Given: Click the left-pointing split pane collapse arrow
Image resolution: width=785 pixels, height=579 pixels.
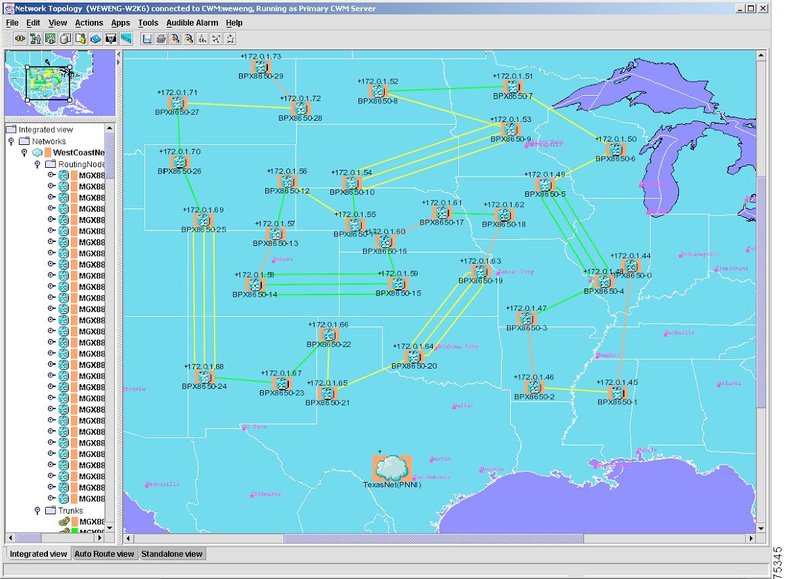Looking at the screenshot, I should (119, 54).
